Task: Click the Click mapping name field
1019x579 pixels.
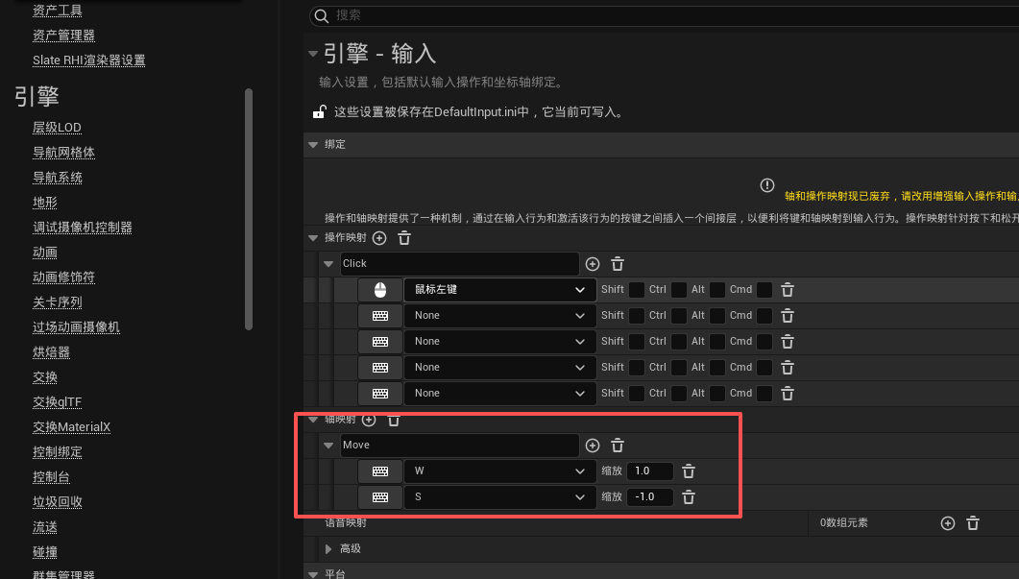Action: [x=459, y=264]
